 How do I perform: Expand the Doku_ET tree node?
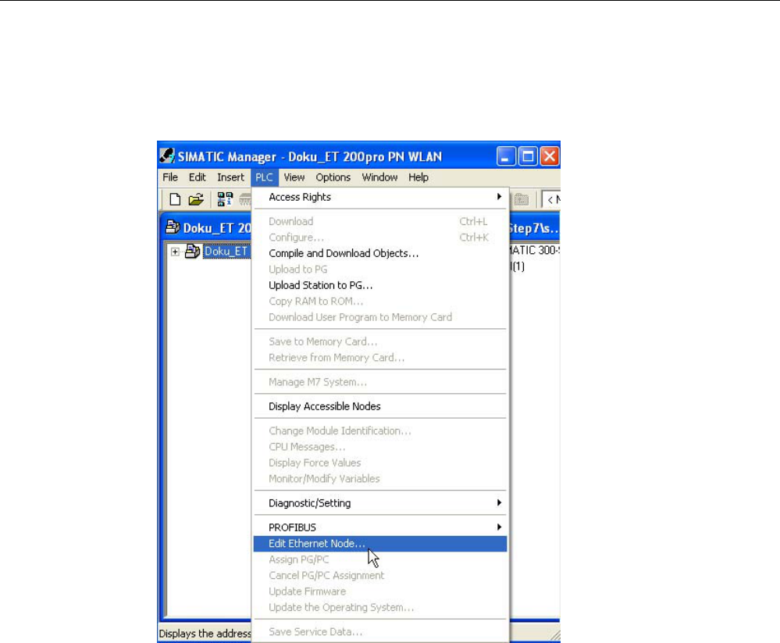pos(175,252)
